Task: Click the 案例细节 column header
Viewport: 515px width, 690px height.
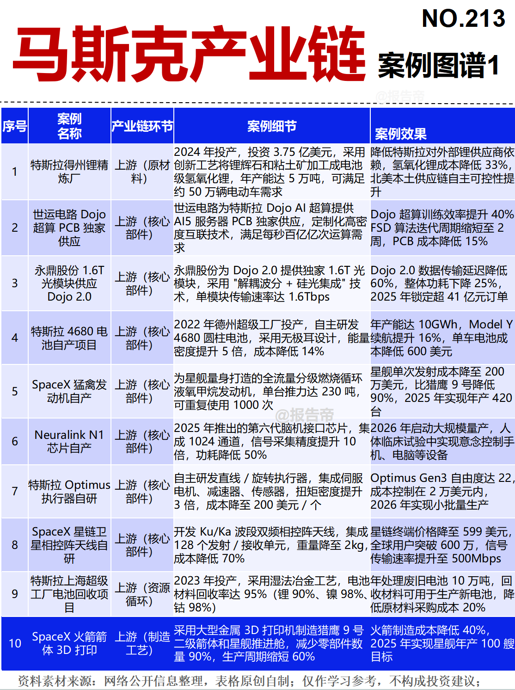Action: pos(272,126)
